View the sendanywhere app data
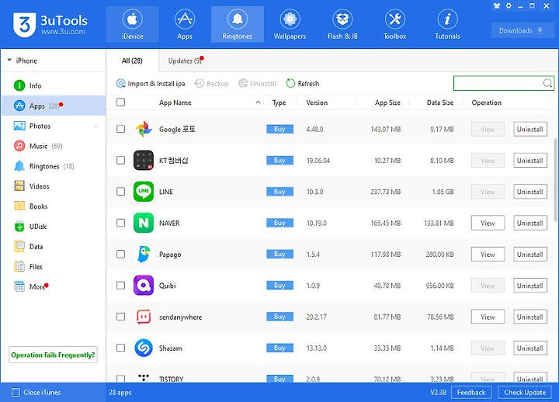This screenshot has height=402, width=559. (x=488, y=317)
